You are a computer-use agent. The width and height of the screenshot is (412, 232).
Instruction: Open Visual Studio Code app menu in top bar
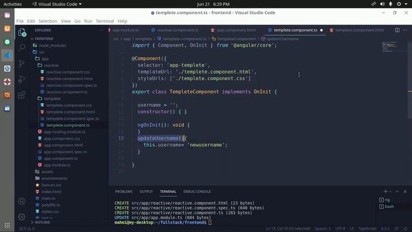[x=57, y=4]
